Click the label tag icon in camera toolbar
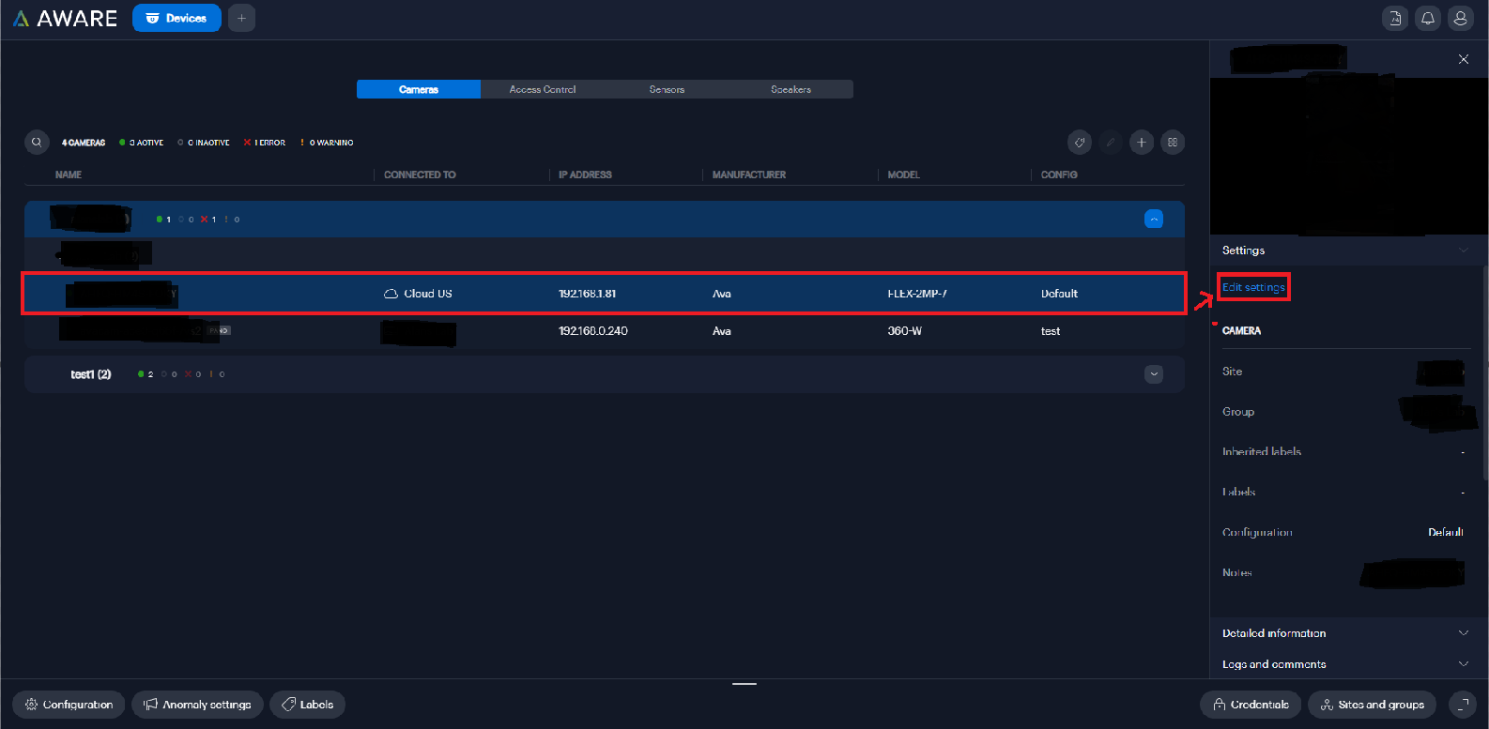Image resolution: width=1489 pixels, height=729 pixels. tap(1080, 143)
